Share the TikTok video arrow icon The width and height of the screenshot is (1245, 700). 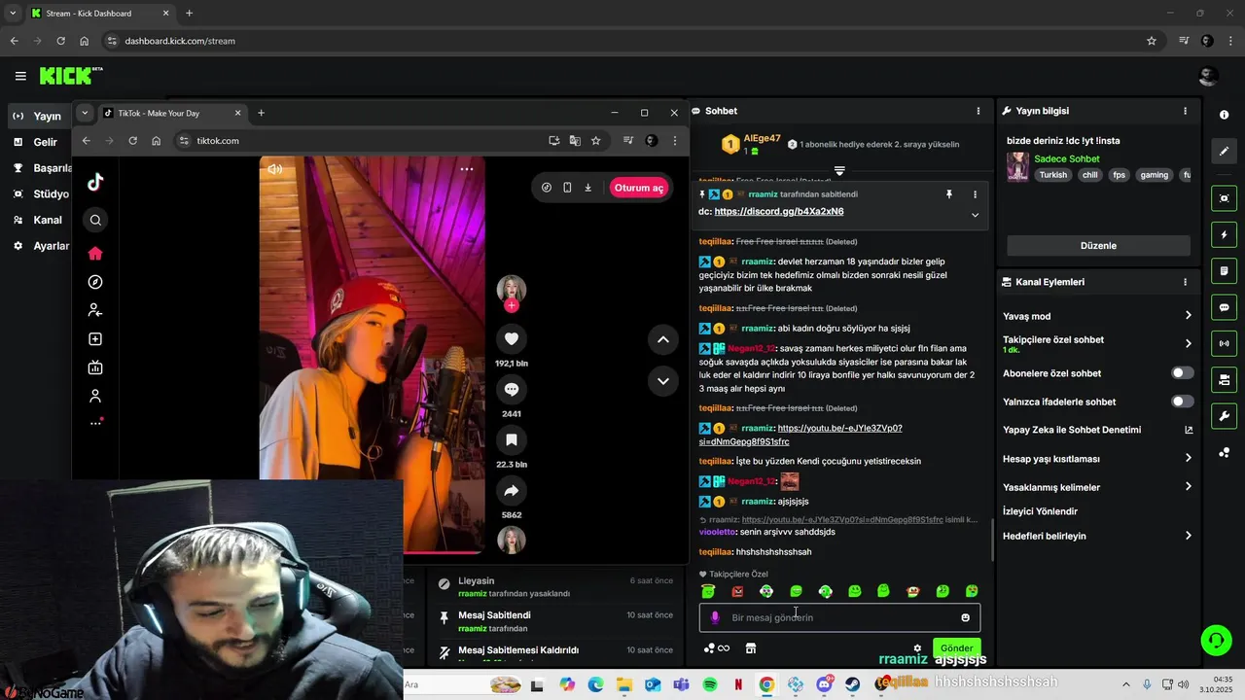[512, 491]
